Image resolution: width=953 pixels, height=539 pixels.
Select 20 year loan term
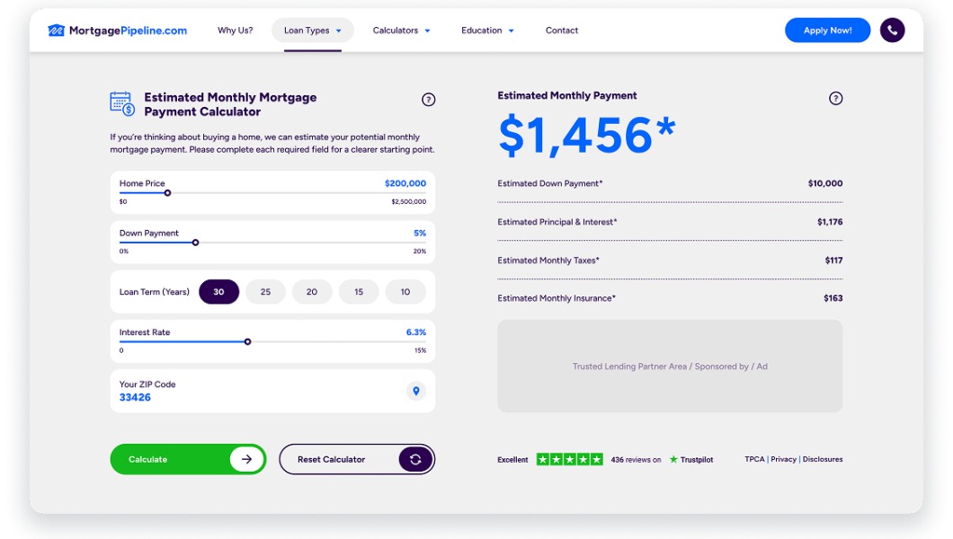(312, 292)
